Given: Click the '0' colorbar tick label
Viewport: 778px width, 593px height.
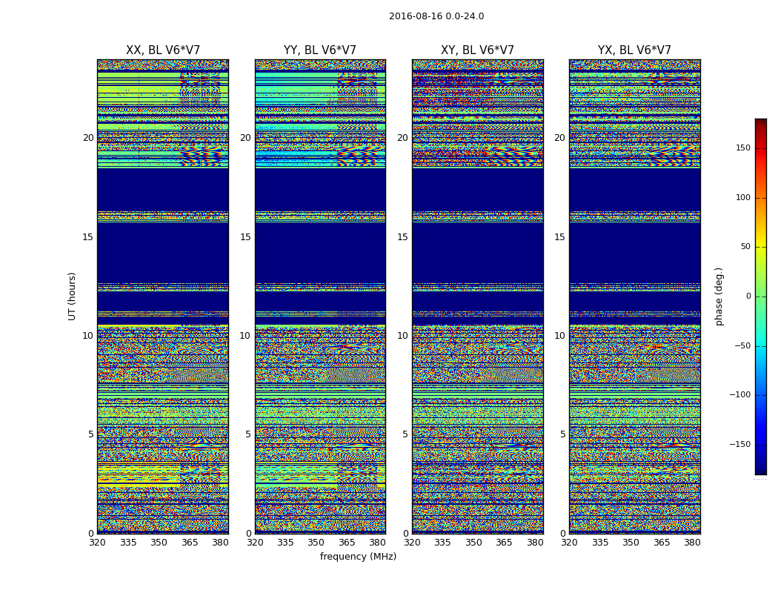Looking at the screenshot, I should point(748,296).
